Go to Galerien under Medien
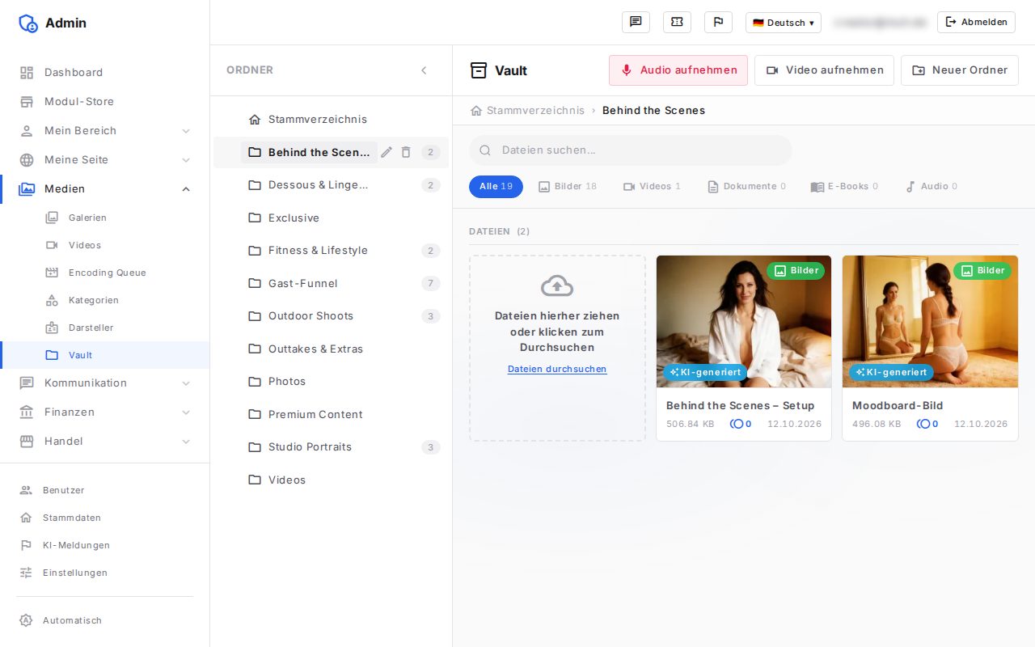Viewport: 1035px width, 647px height. (x=105, y=218)
